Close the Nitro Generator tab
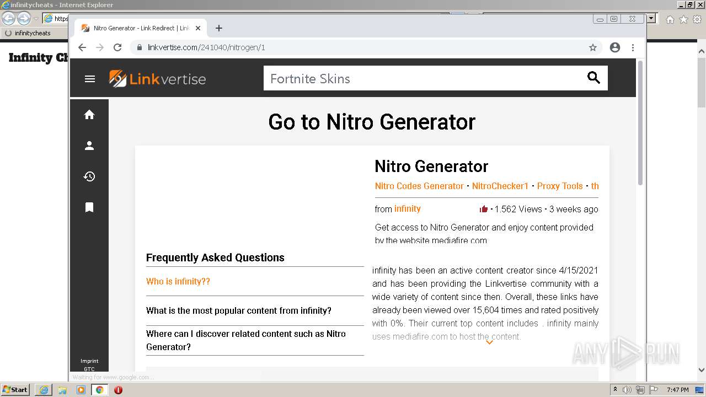Viewport: 706px width, 397px height. 198,28
